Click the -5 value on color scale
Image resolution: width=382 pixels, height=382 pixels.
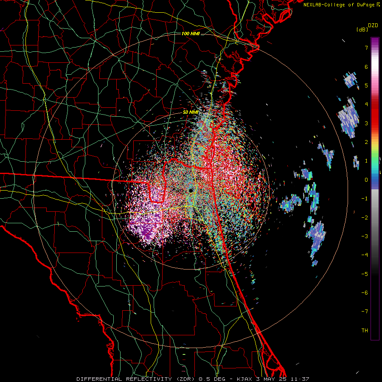pos(365,274)
